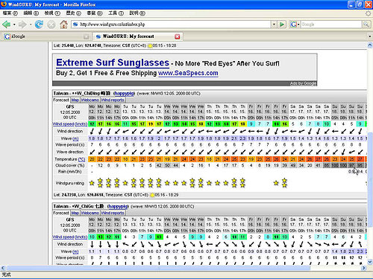Click Temperature (°C) unit link in ChiDing table
This screenshot has height=279, width=373.
pos(81,159)
